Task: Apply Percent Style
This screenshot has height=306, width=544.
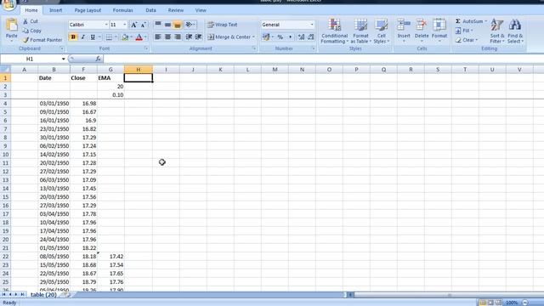Action: (280, 37)
